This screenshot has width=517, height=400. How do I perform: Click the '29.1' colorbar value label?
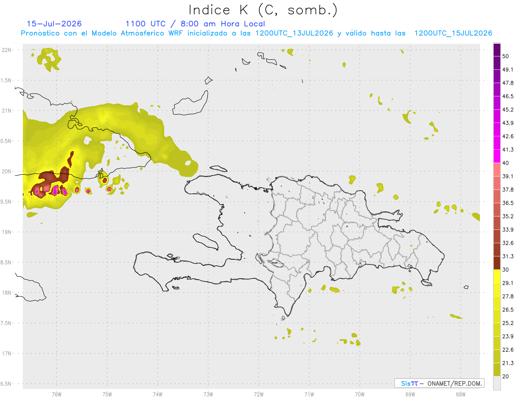click(508, 283)
